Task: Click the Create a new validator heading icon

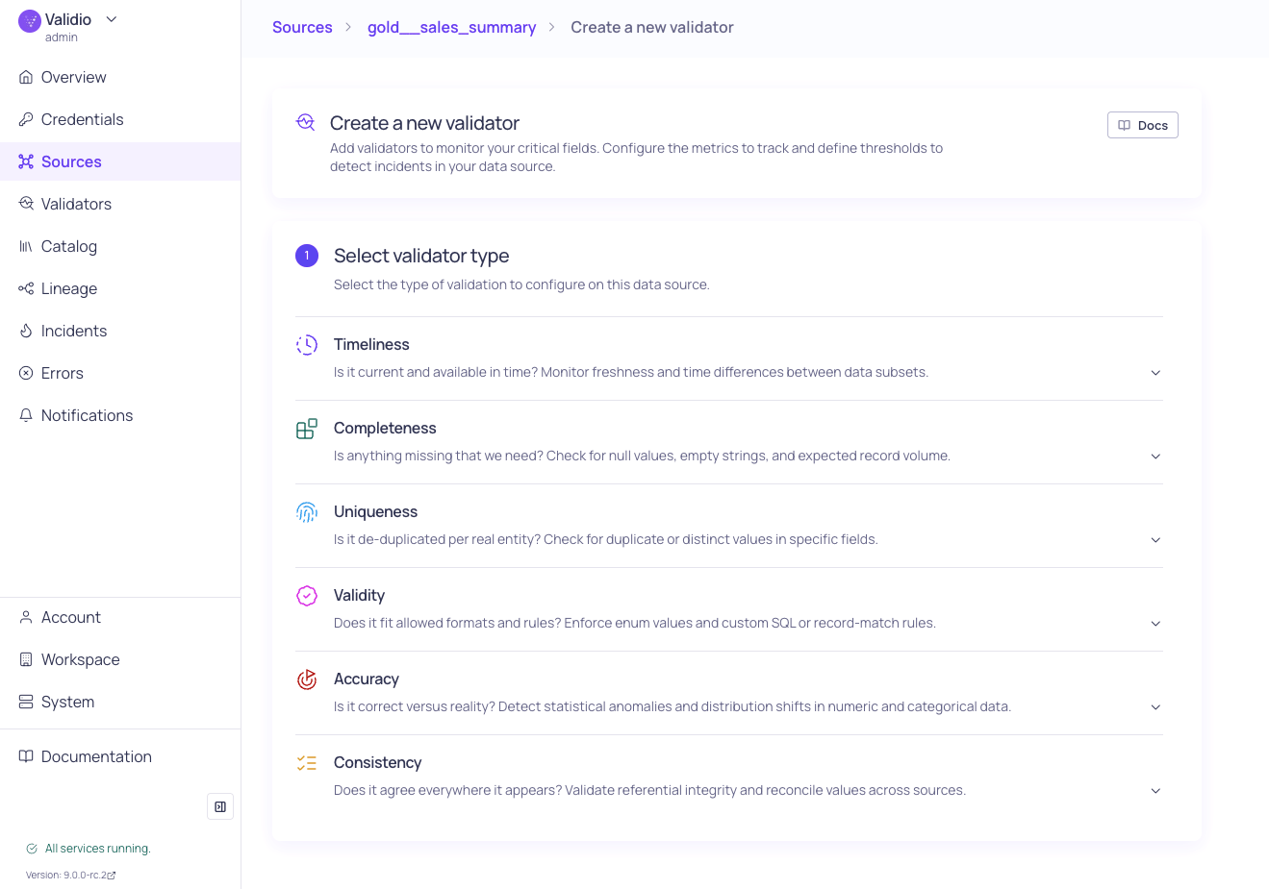Action: pos(306,122)
